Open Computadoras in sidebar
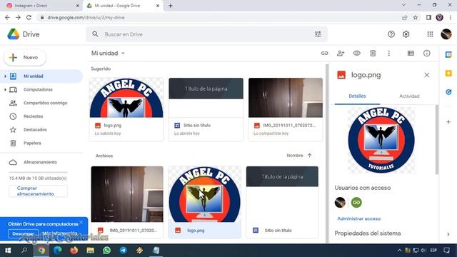Viewport: 457px width, 257px height. point(38,89)
